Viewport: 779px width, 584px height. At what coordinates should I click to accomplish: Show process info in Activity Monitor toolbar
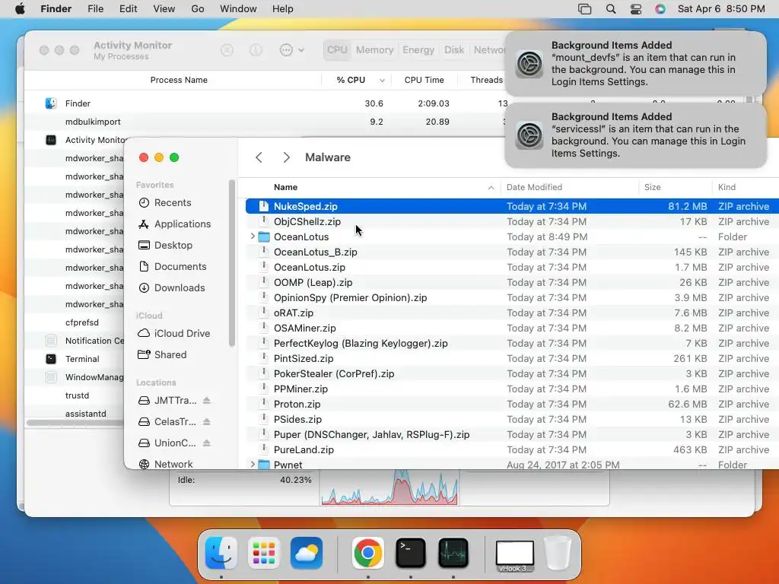point(256,50)
